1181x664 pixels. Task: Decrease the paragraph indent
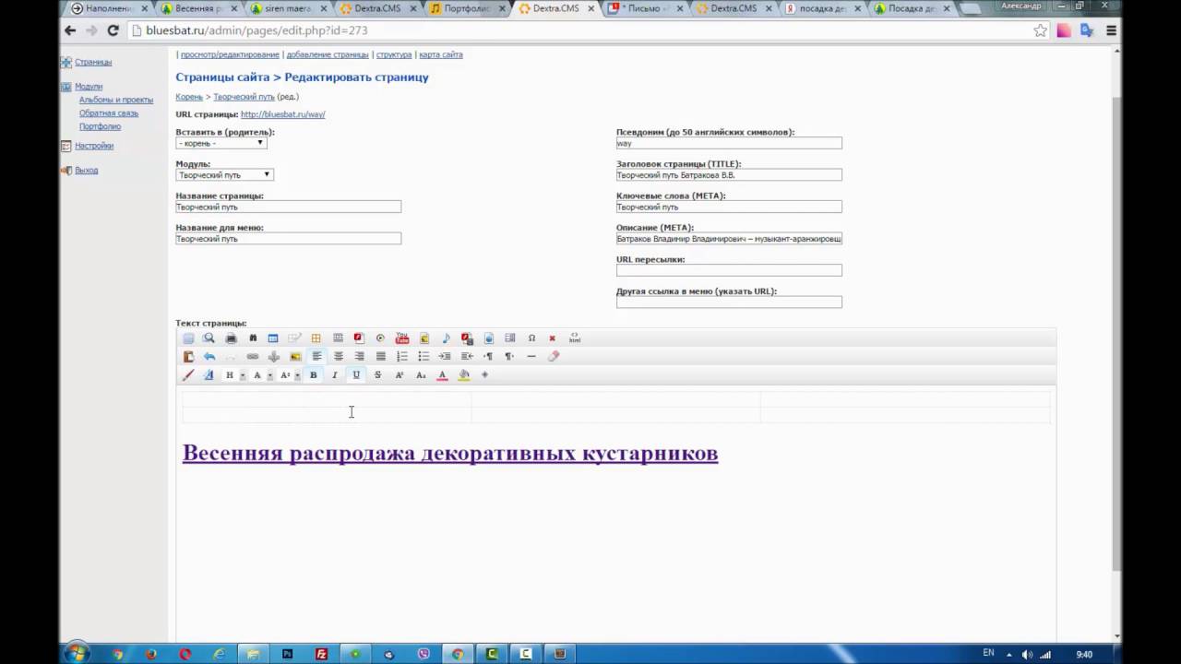coord(467,357)
